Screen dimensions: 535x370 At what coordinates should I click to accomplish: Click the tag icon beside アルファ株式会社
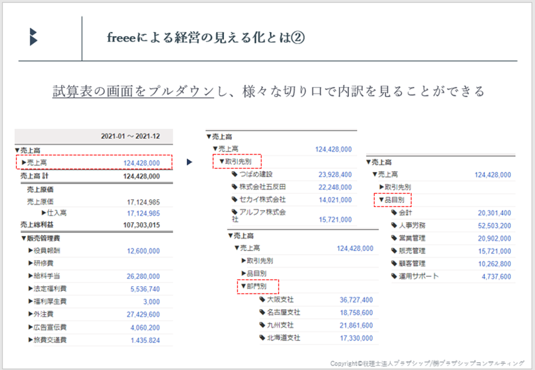click(234, 212)
